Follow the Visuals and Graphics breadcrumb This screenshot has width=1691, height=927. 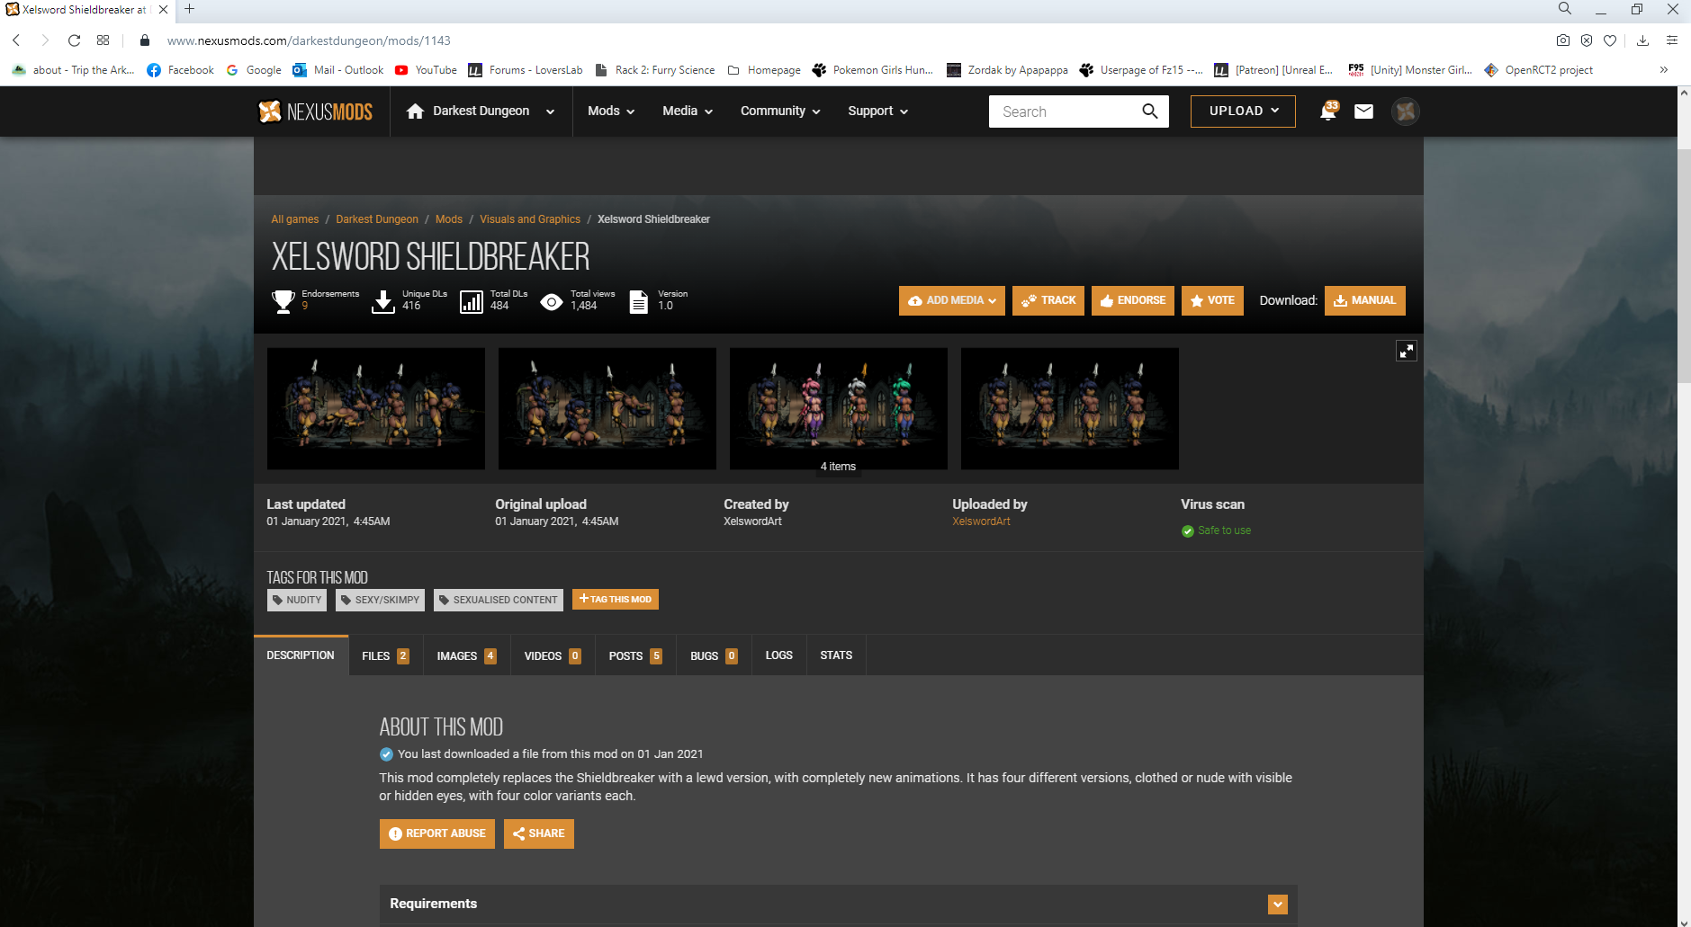pyautogui.click(x=530, y=219)
